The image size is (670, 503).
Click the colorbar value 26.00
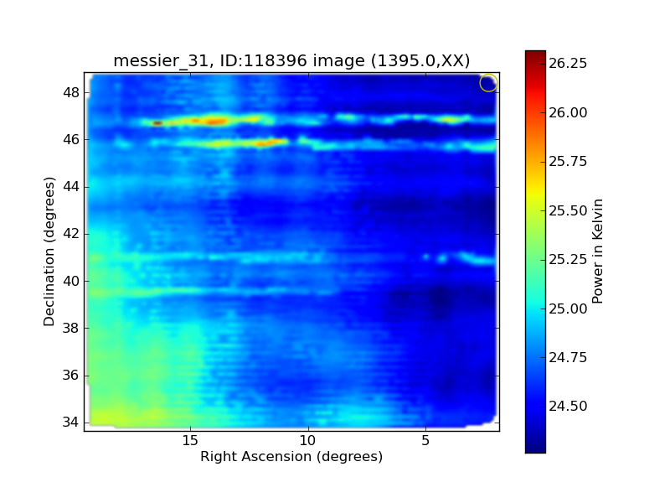pos(568,112)
